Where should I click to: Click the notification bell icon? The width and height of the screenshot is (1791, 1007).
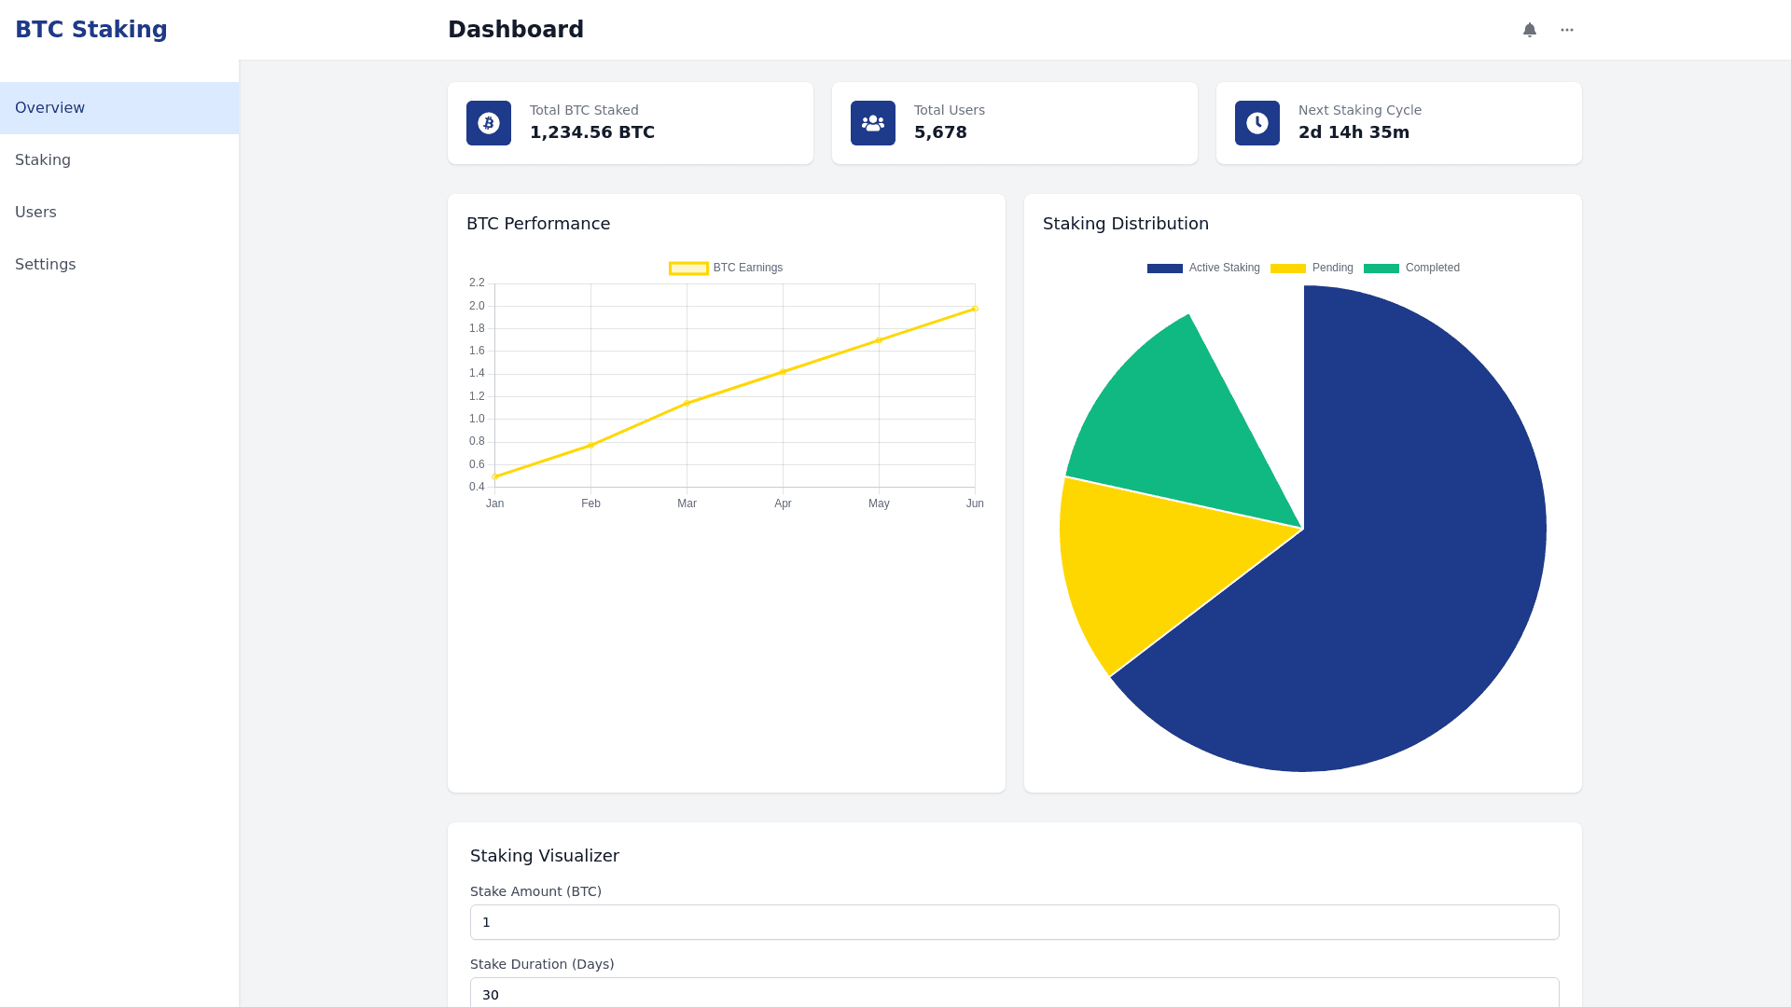(1530, 30)
